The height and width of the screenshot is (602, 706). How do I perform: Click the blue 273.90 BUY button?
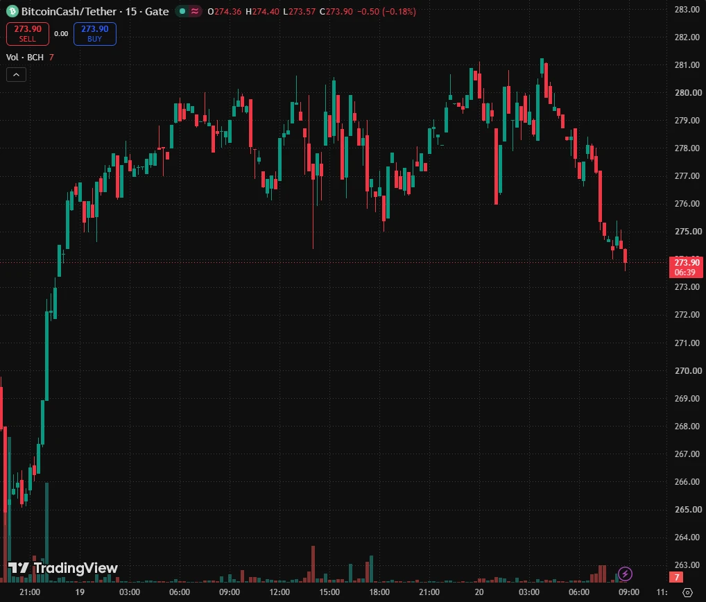[94, 34]
